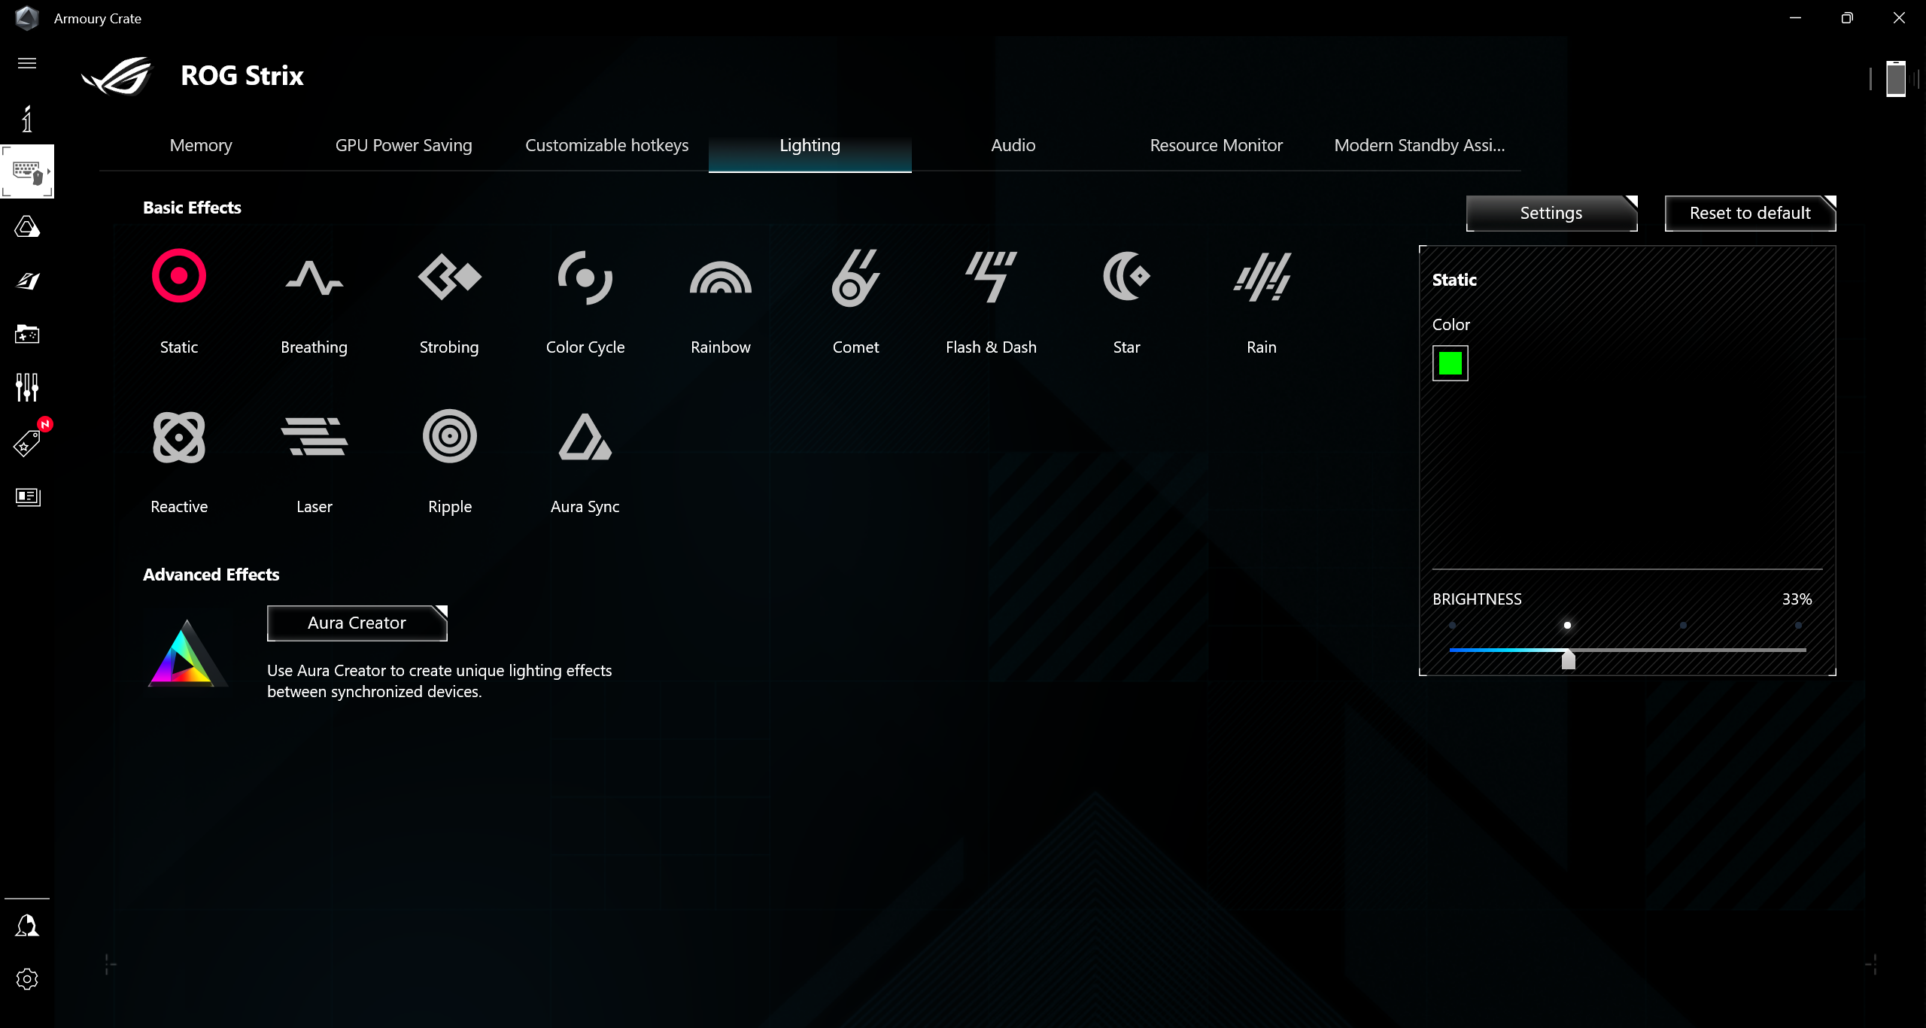Click the Settings button
This screenshot has height=1028, width=1926.
click(1551, 213)
